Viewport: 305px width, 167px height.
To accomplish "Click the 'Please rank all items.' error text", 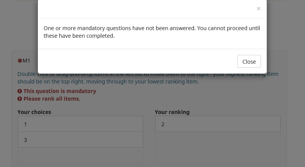I will coord(52,99).
